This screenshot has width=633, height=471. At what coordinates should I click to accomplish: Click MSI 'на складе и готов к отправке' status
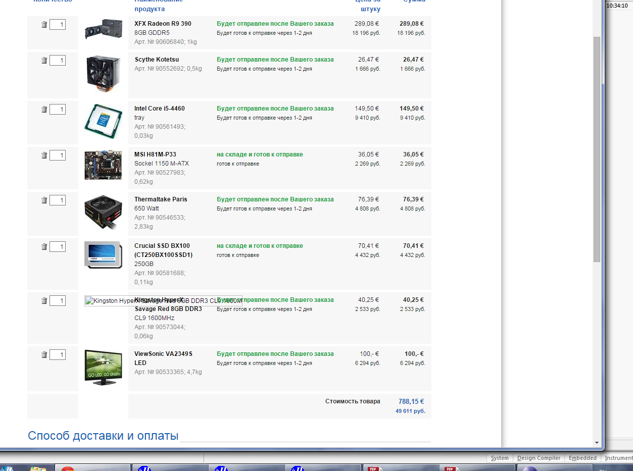click(260, 154)
